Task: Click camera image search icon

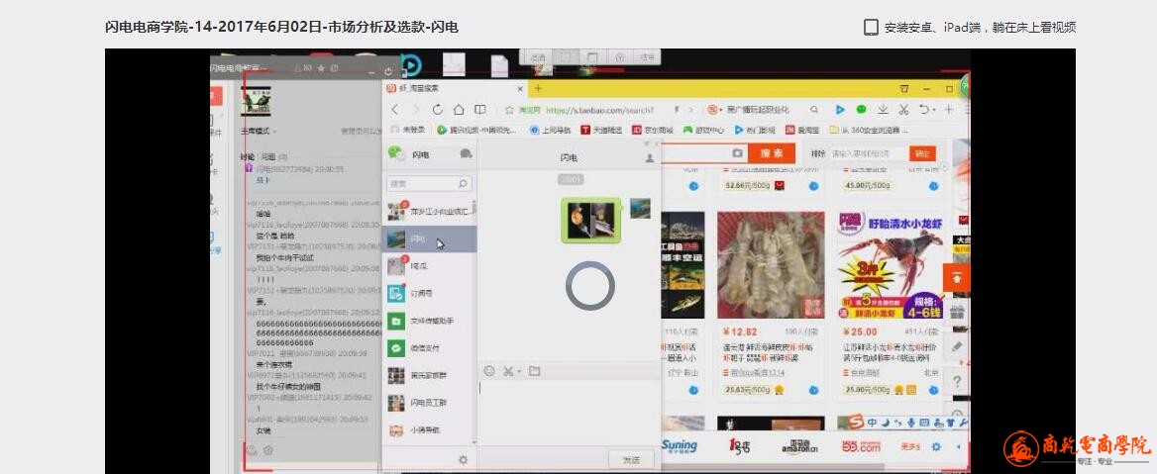Action: 736,153
